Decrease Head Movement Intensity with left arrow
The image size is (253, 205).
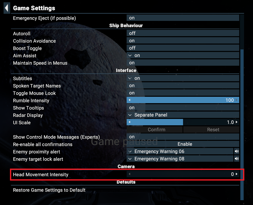pos(130,174)
